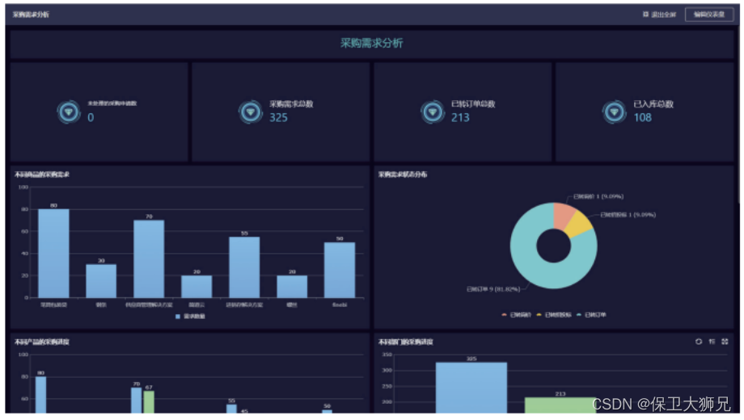Toggle the pink 已转询价 legend entry
Viewport: 744px width, 420px height.
(x=516, y=315)
